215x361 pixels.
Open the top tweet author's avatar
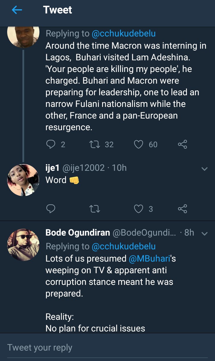coord(23,36)
